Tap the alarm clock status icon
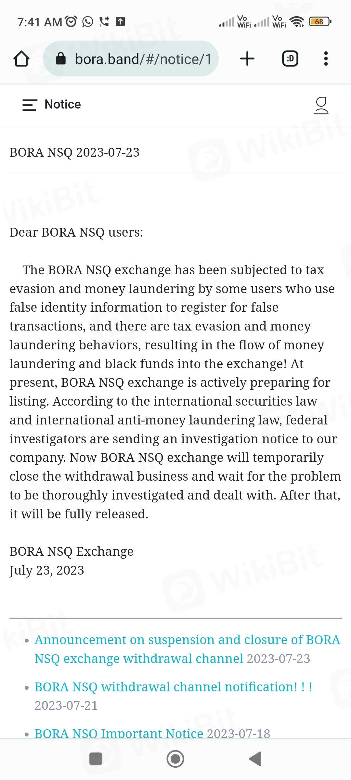 pyautogui.click(x=71, y=22)
